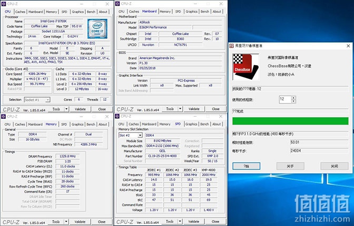354x226 pixels.
Task: Click the Fritz benchmark title bar icon
Action: pos(231,46)
